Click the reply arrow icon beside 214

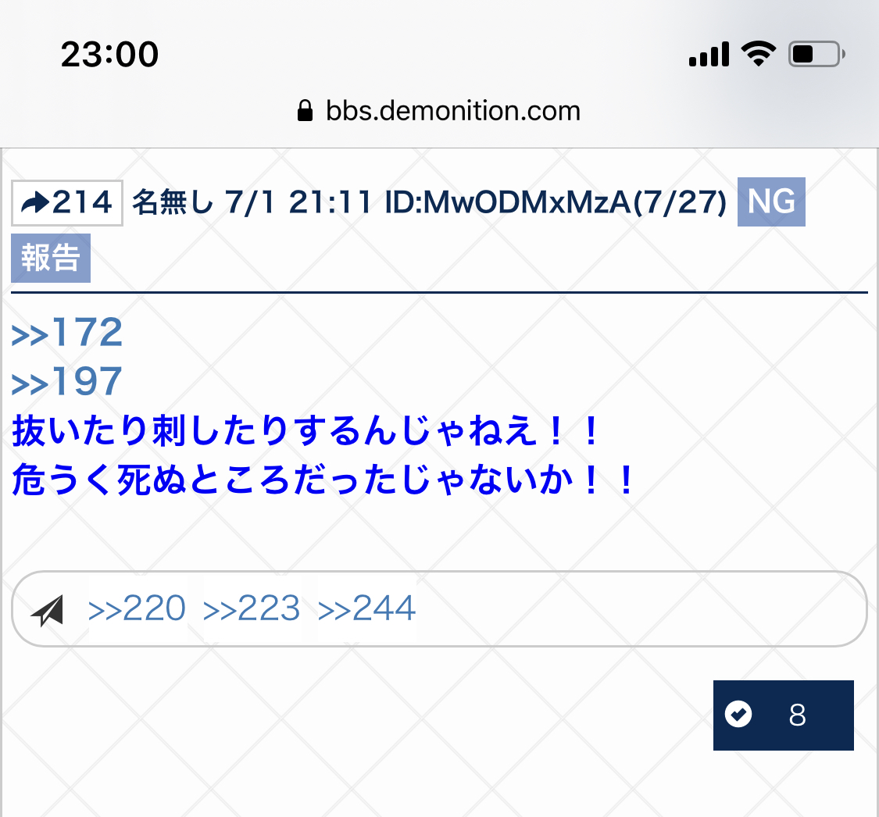[x=34, y=203]
